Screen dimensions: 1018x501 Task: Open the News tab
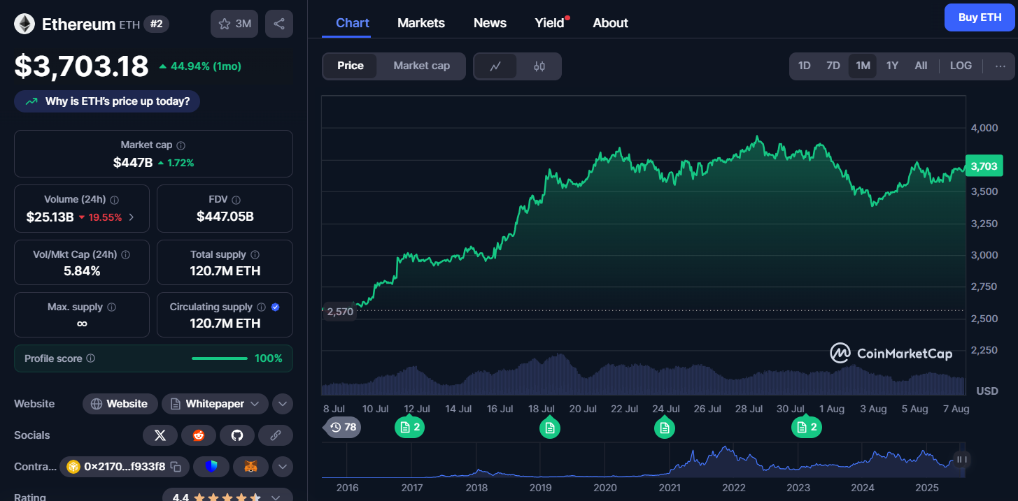pos(490,23)
